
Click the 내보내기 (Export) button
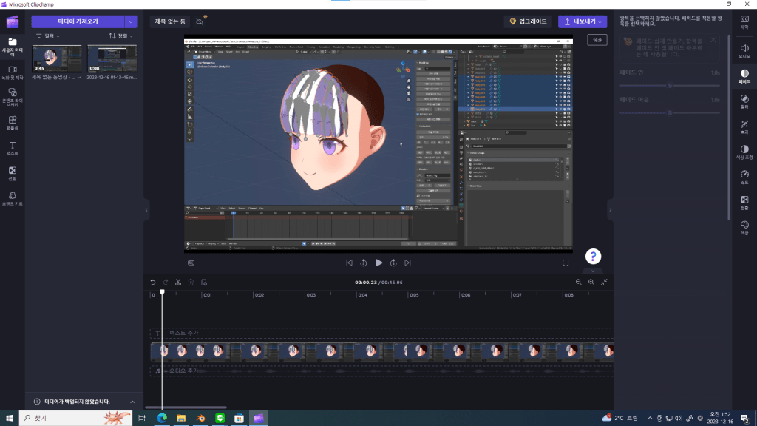click(583, 21)
